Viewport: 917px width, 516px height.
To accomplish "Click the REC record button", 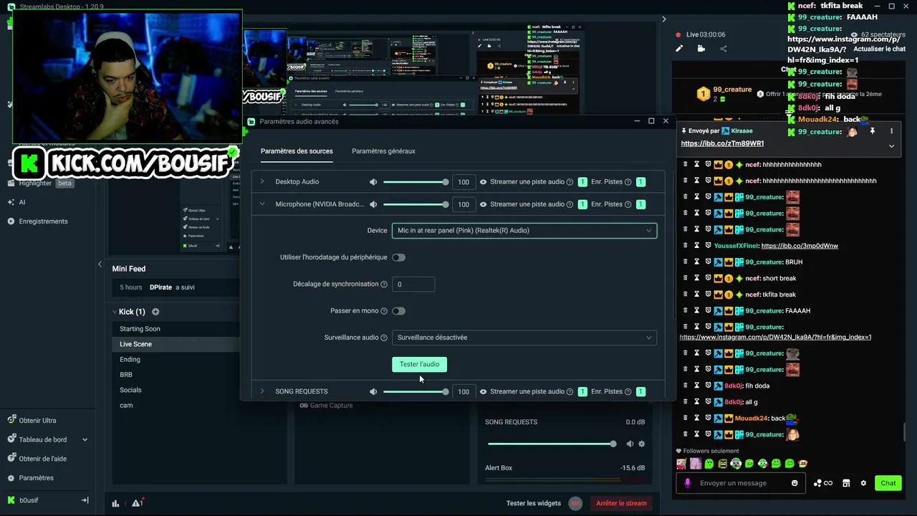I will (x=575, y=503).
